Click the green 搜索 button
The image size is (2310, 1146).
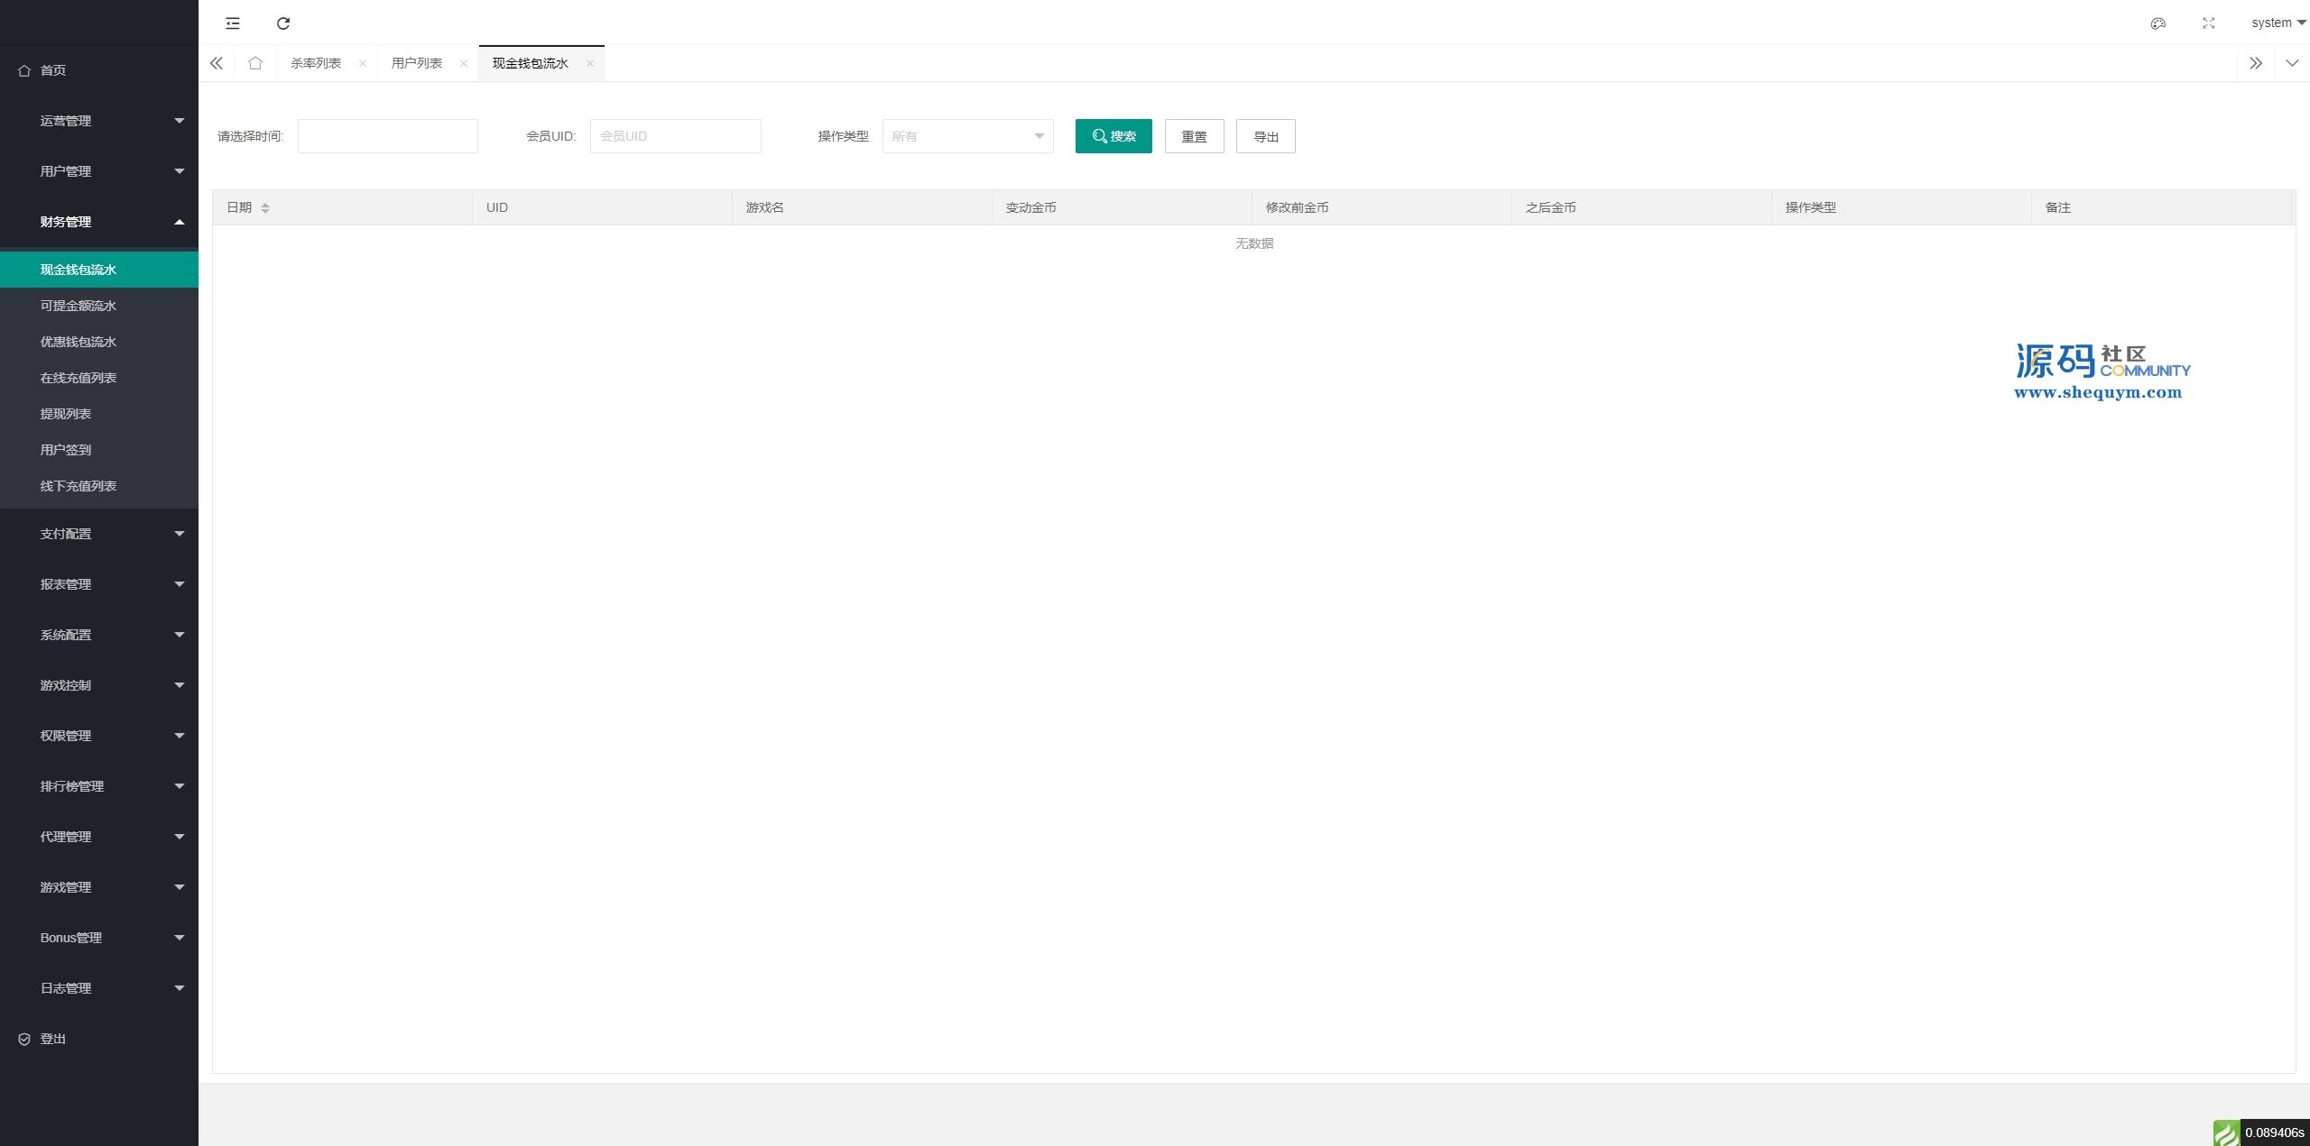pos(1113,136)
